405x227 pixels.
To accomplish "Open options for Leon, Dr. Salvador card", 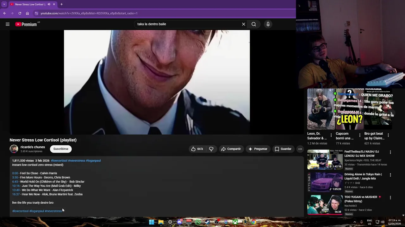I will coord(331,135).
